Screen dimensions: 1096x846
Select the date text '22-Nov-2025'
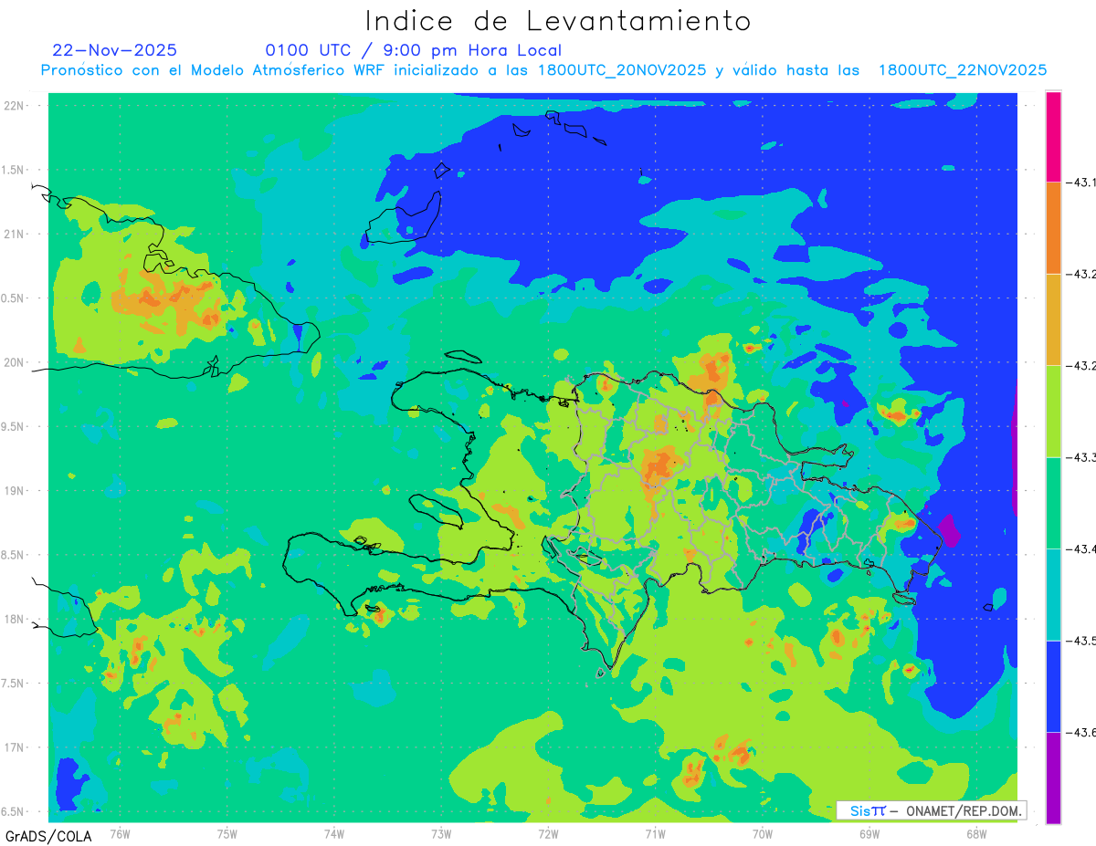tap(115, 50)
